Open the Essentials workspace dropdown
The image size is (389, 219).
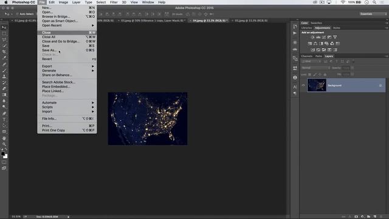point(373,14)
